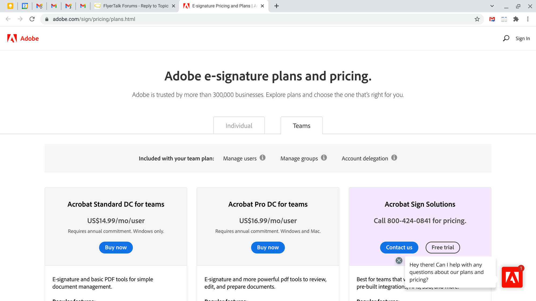This screenshot has height=301, width=536.
Task: Click the padlock site security icon
Action: pyautogui.click(x=46, y=19)
